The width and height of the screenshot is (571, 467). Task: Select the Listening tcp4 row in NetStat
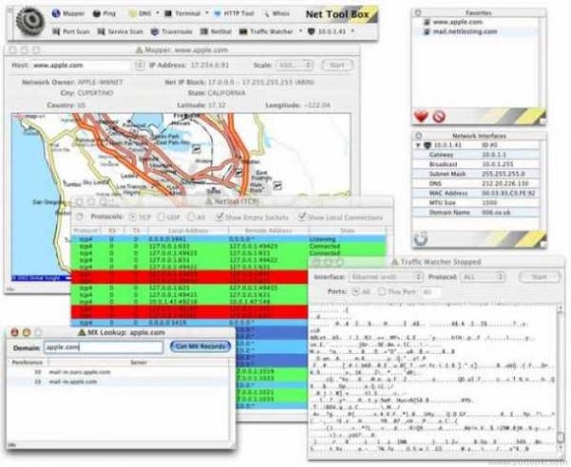228,239
